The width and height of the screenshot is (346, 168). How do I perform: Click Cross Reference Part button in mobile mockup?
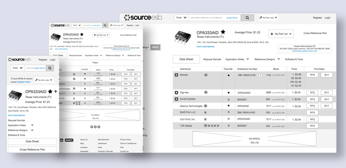(x=32, y=149)
